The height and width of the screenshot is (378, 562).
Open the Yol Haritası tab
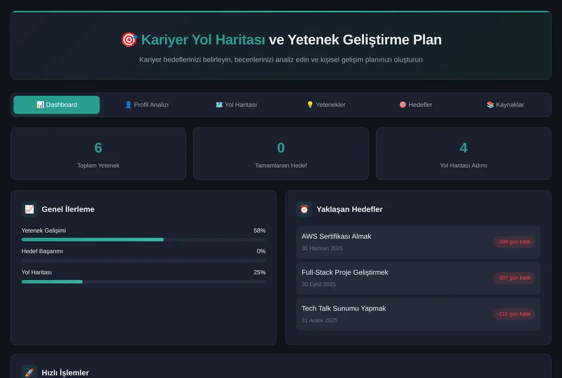[236, 105]
